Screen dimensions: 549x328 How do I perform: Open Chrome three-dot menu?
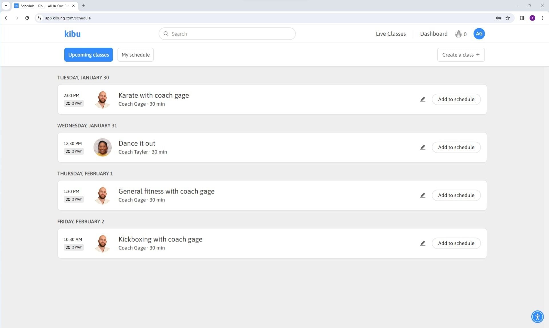point(542,18)
